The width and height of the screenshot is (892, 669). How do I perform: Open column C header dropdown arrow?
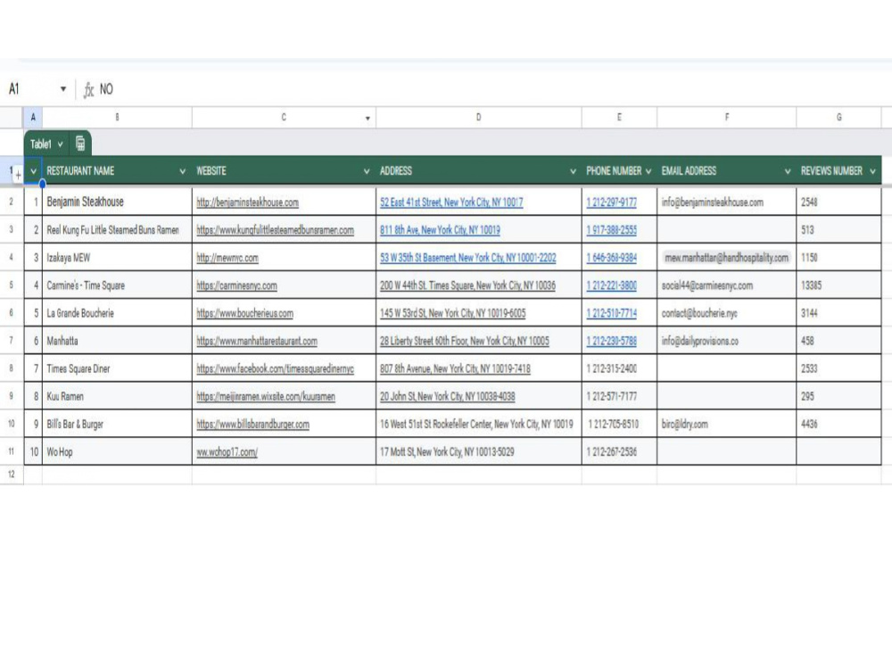pos(368,119)
